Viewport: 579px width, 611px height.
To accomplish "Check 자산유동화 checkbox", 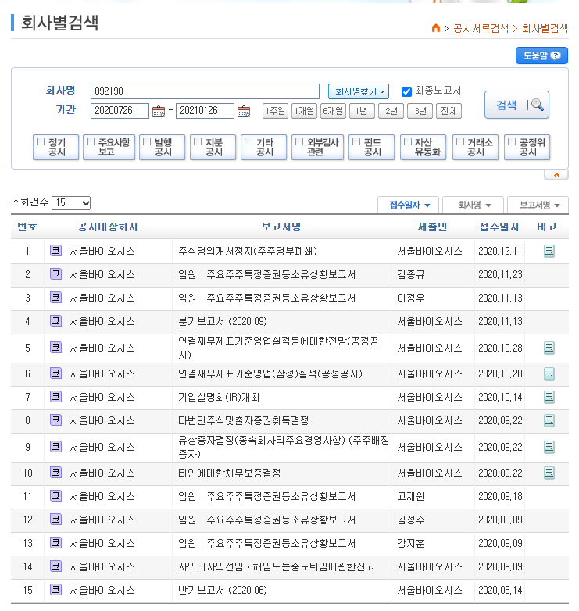I will (x=408, y=141).
